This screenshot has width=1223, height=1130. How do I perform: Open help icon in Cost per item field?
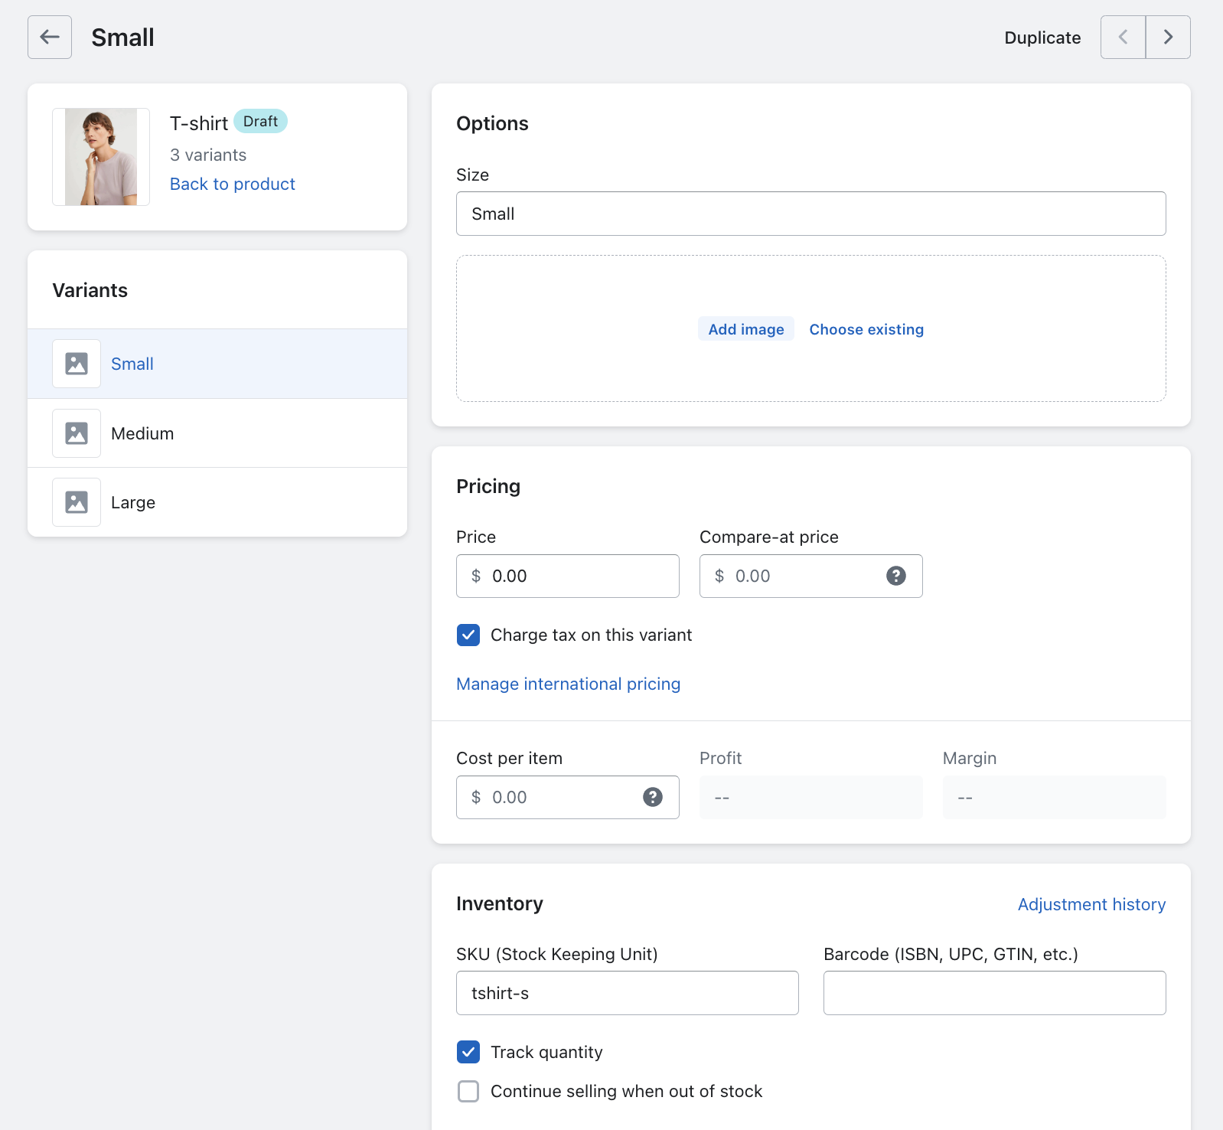click(x=652, y=797)
